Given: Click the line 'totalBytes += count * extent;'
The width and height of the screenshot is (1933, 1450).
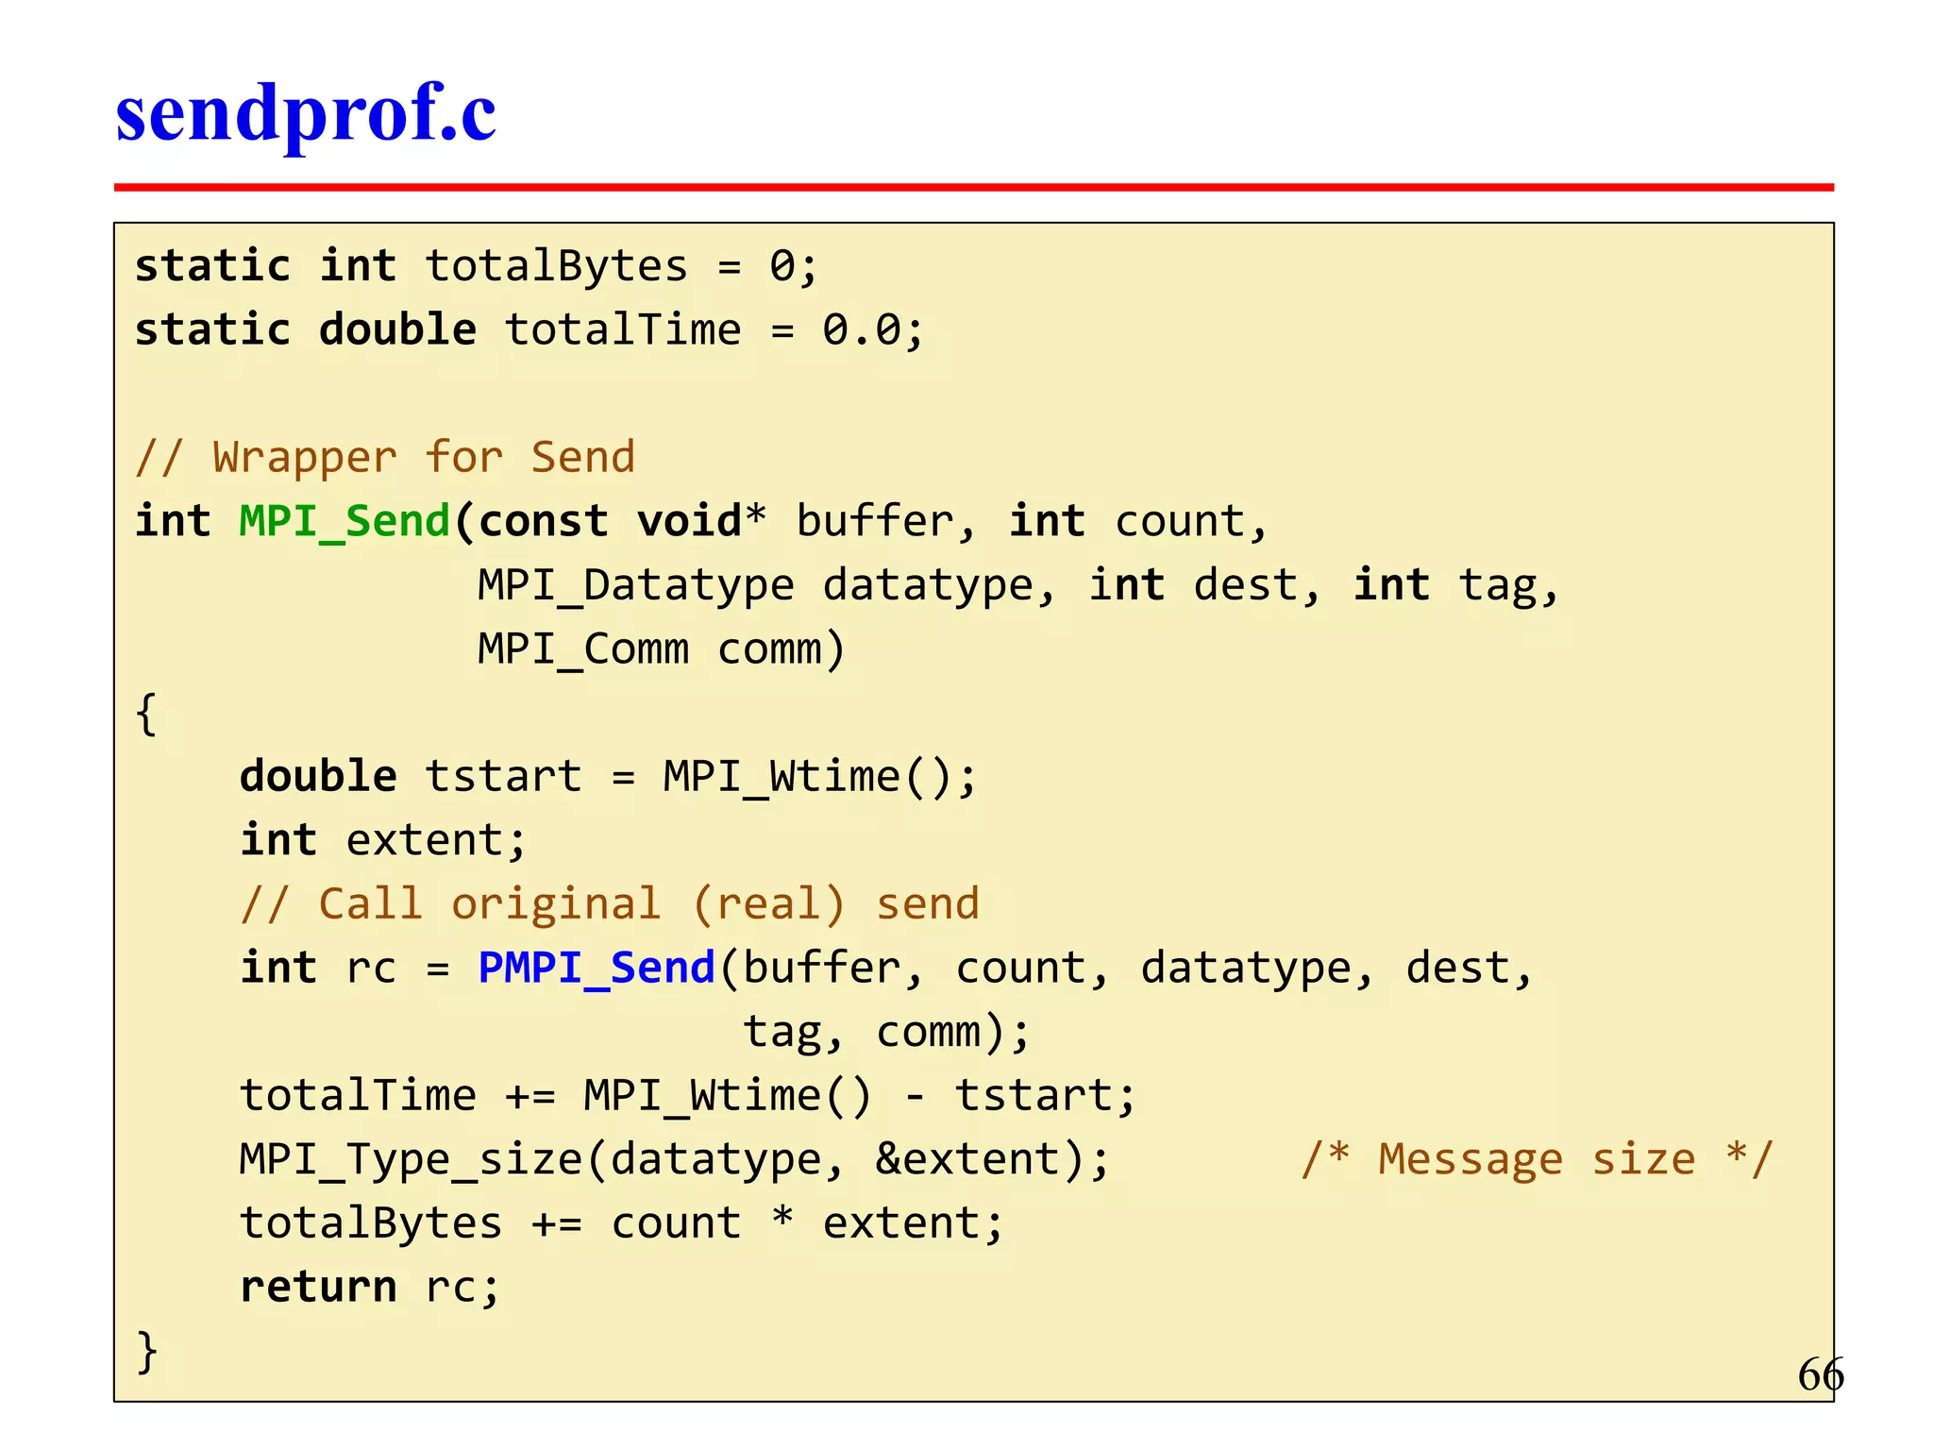Looking at the screenshot, I should (x=622, y=1223).
